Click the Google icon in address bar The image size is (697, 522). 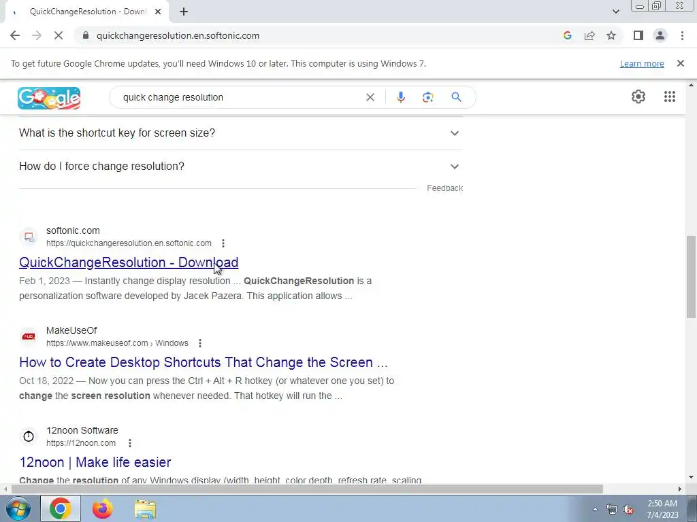[567, 35]
